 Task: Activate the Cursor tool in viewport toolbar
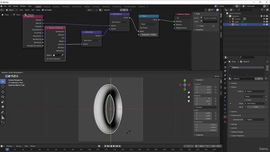pos(3,87)
